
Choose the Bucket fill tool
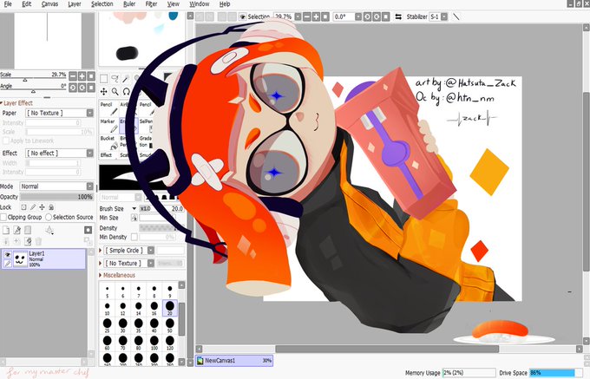[x=108, y=143]
